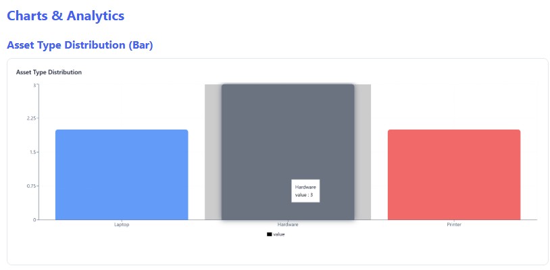The image size is (550, 270).
Task: Click the chart title inside the card
Action: [x=49, y=72]
